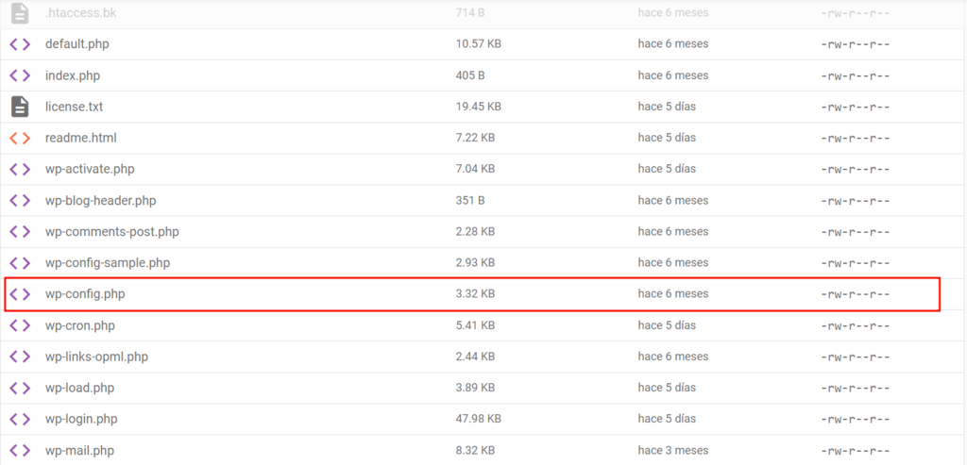This screenshot has width=967, height=465.
Task: Click the document icon beside license.txt
Action: point(20,107)
